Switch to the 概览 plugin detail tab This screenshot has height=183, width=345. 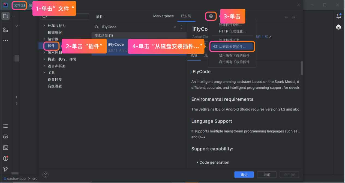pos(194,56)
